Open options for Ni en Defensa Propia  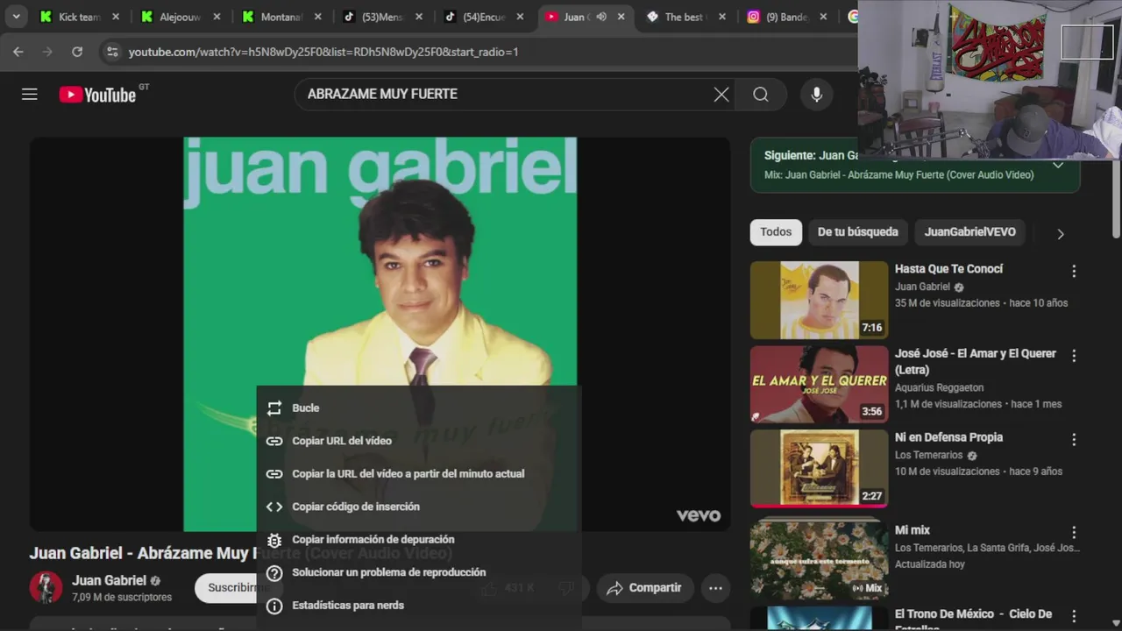coord(1074,440)
